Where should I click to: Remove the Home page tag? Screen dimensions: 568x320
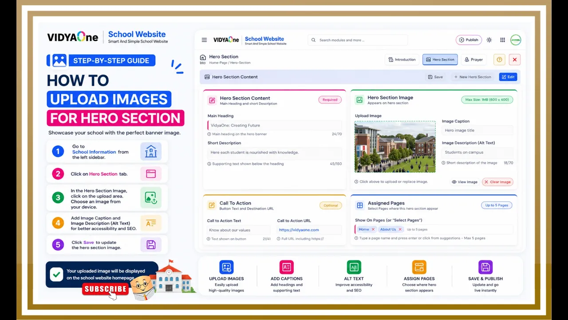coord(373,229)
